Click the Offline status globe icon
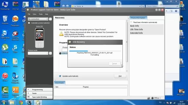 (x=152, y=98)
